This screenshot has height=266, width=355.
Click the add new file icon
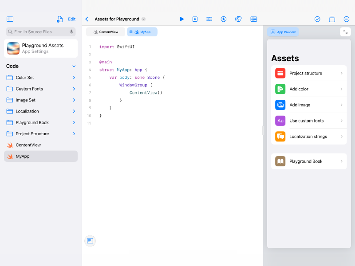coord(59,19)
